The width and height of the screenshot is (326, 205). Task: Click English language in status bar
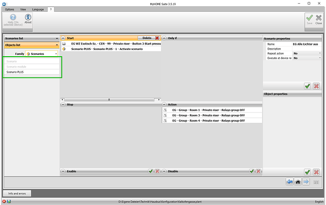tap(319, 202)
